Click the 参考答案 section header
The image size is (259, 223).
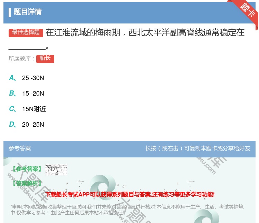pyautogui.click(x=20, y=148)
